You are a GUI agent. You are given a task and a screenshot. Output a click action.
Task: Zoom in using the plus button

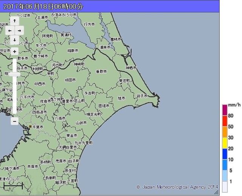(x=14, y=51)
